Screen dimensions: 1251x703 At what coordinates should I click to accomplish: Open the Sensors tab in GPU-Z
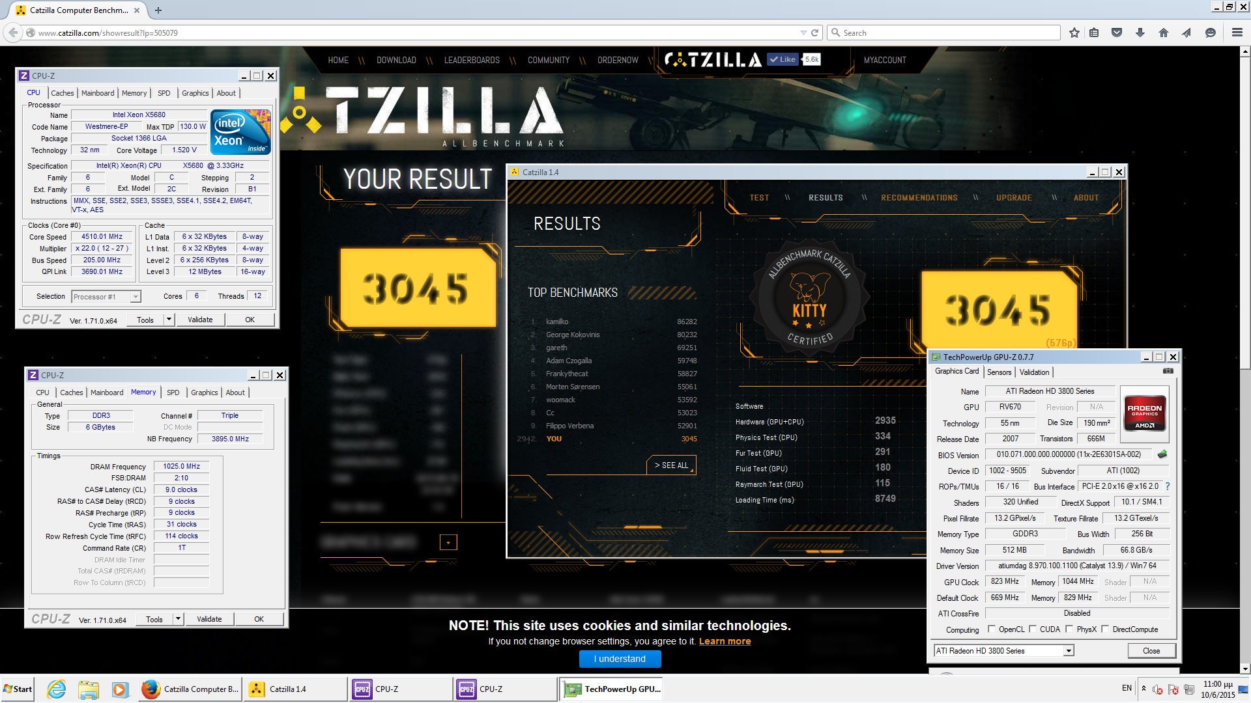coord(999,372)
